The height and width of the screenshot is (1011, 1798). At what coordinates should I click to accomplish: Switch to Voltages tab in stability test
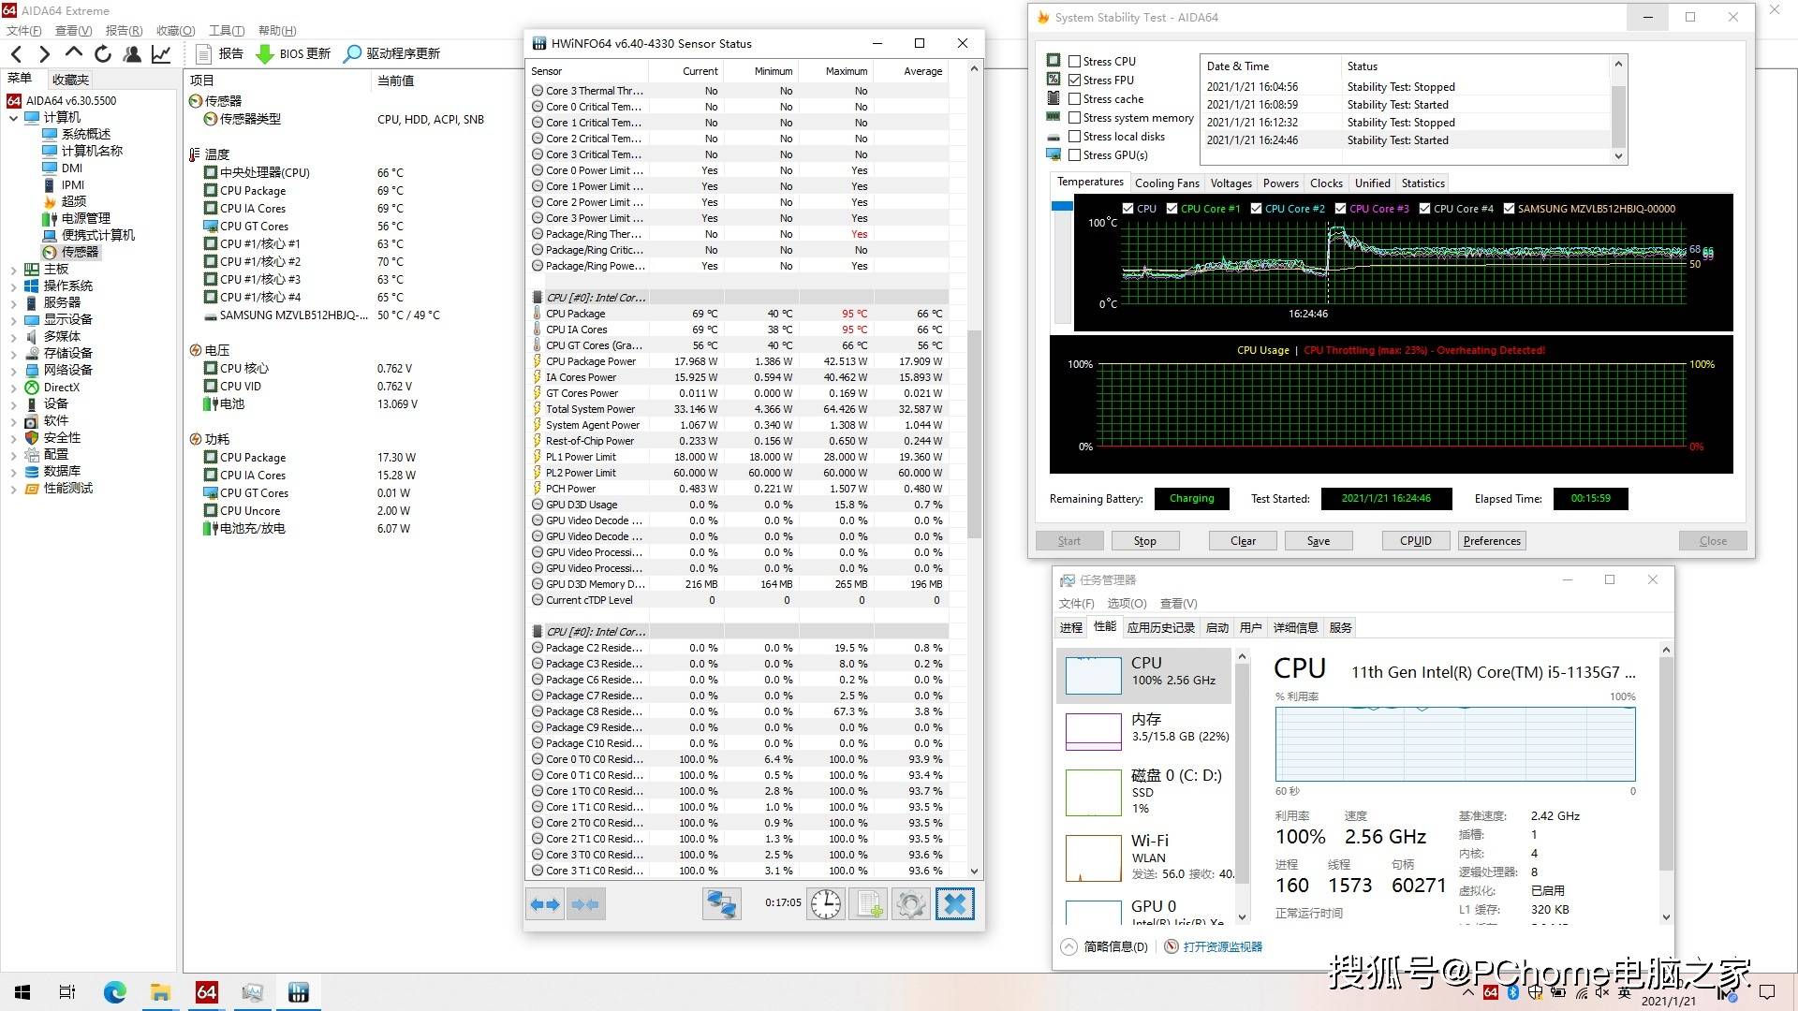(1231, 183)
